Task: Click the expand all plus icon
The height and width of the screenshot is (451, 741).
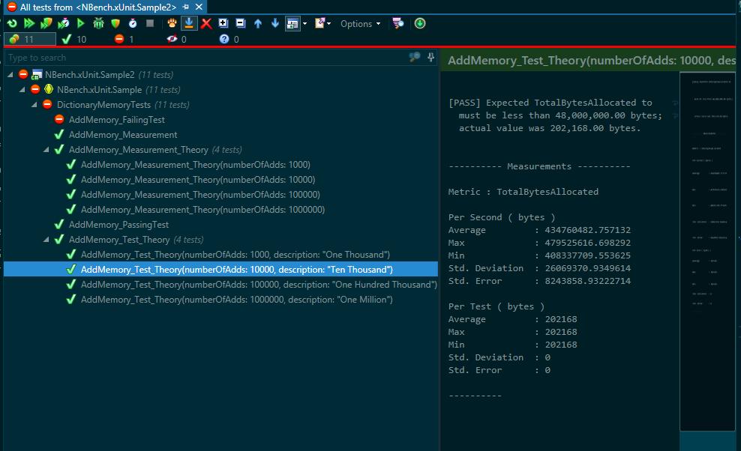Action: click(x=223, y=23)
